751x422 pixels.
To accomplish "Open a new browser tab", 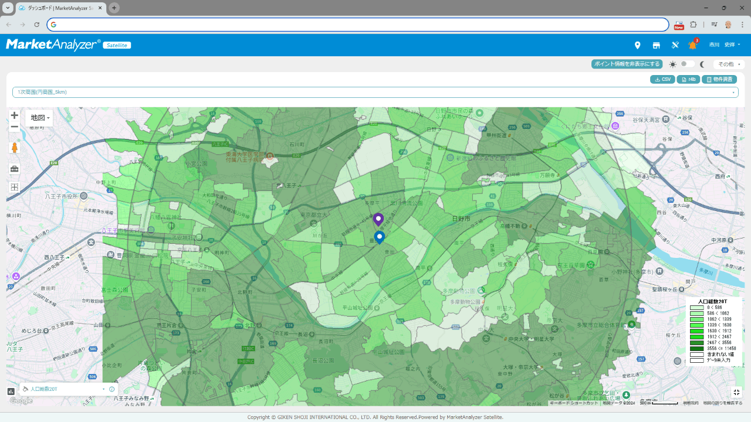I will coord(114,8).
